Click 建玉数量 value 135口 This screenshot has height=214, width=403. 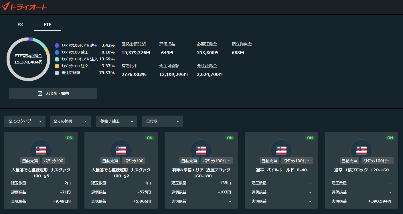point(226,183)
